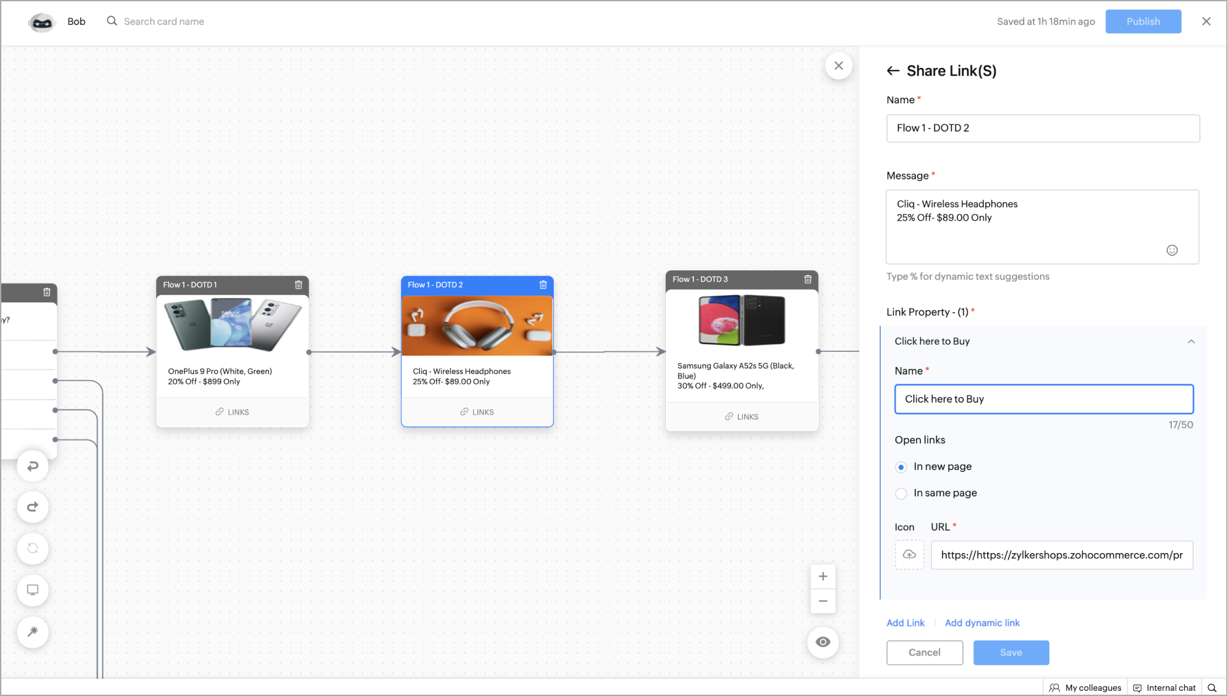Click the link icon in DOTD 2 card
This screenshot has height=696, width=1228.
464,412
